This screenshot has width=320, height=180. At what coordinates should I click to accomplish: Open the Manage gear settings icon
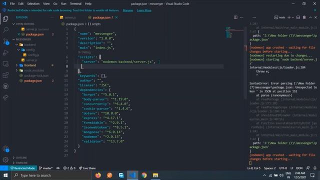coord(5,160)
